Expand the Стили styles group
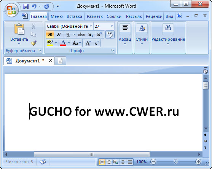Viewport: 212px width, 169px height. pyautogui.click(x=142, y=38)
